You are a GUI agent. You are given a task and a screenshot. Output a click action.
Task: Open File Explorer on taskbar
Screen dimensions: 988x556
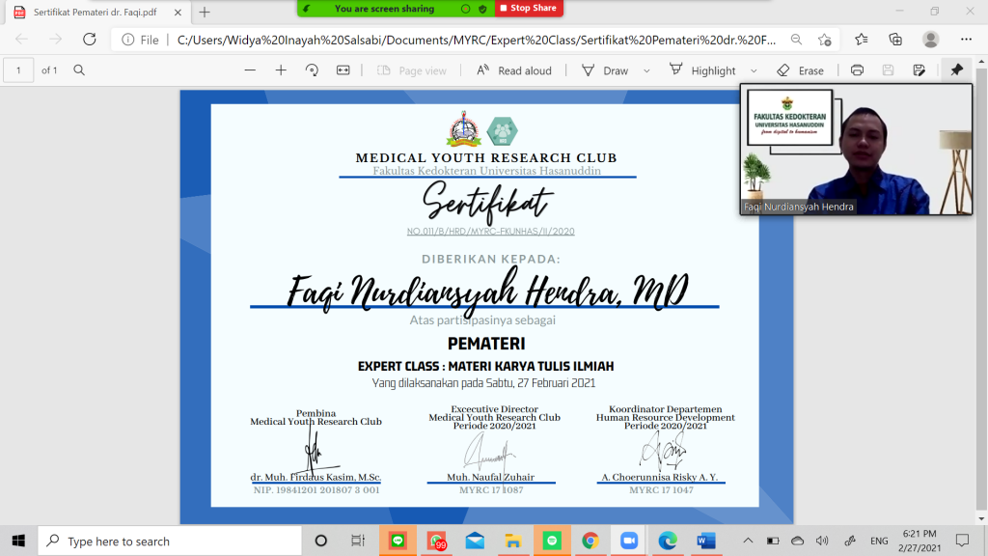tap(513, 541)
